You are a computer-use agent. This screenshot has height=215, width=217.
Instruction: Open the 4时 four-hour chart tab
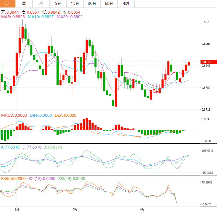(126, 4)
